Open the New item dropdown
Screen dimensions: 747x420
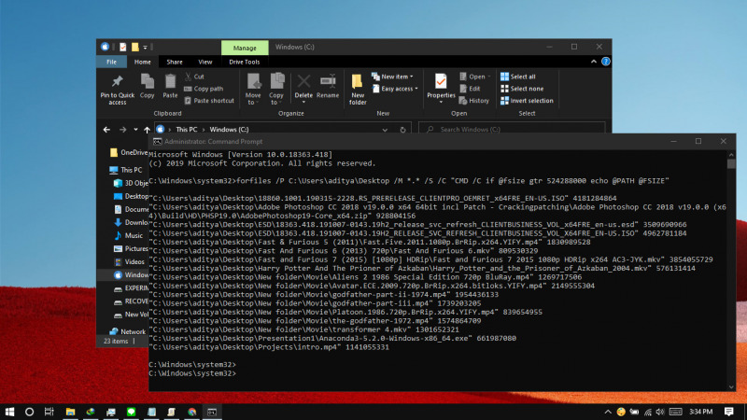392,77
